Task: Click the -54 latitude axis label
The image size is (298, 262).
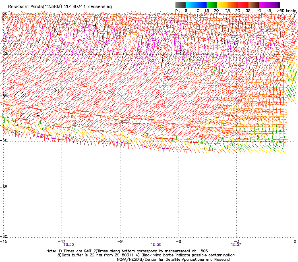Action: [x=4, y=96]
